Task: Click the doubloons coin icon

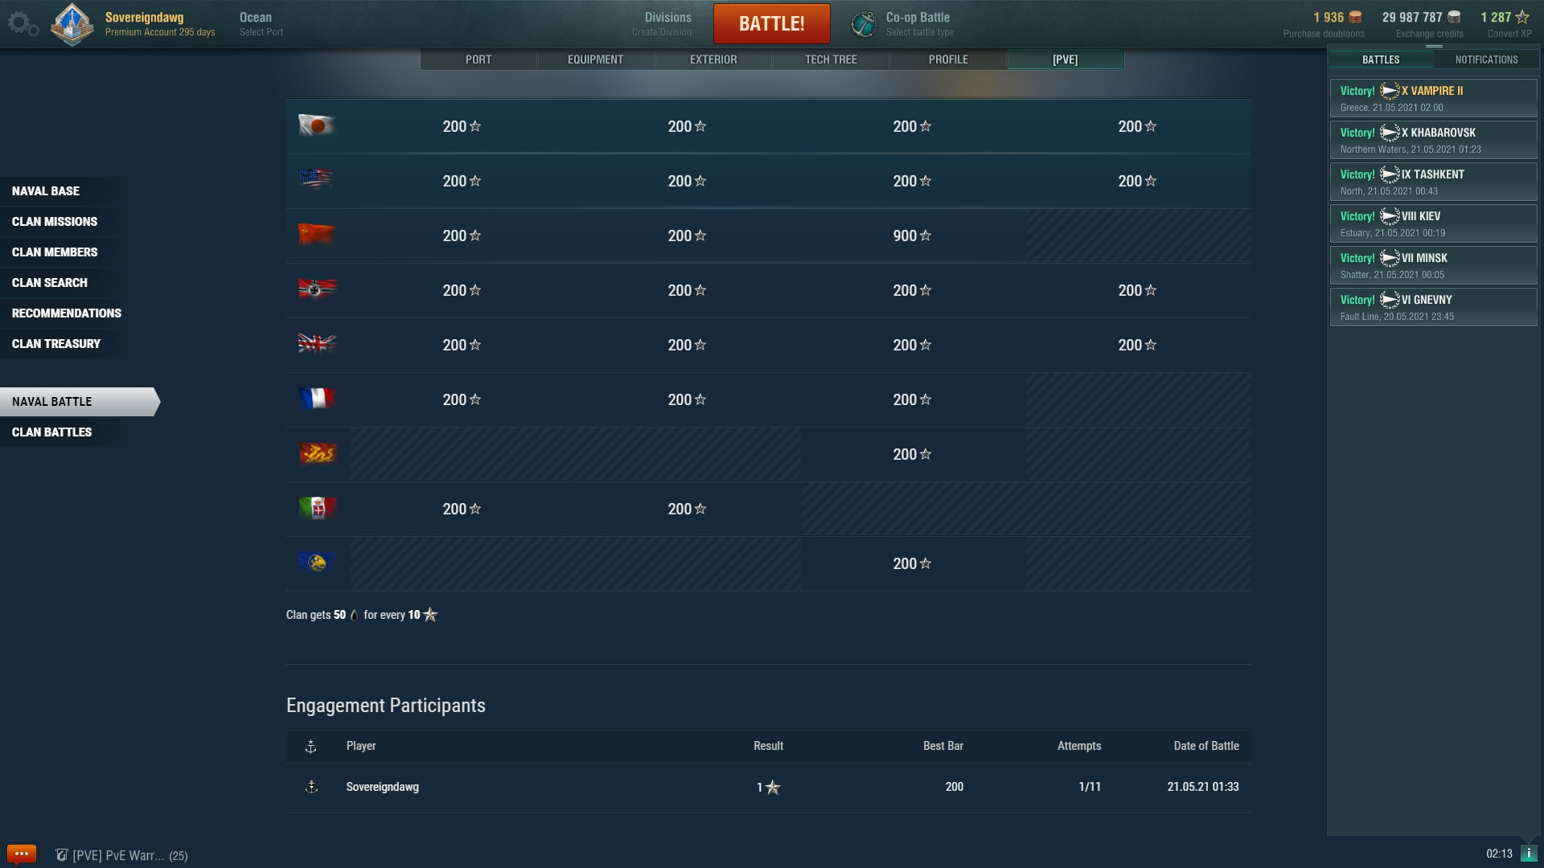Action: point(1355,17)
